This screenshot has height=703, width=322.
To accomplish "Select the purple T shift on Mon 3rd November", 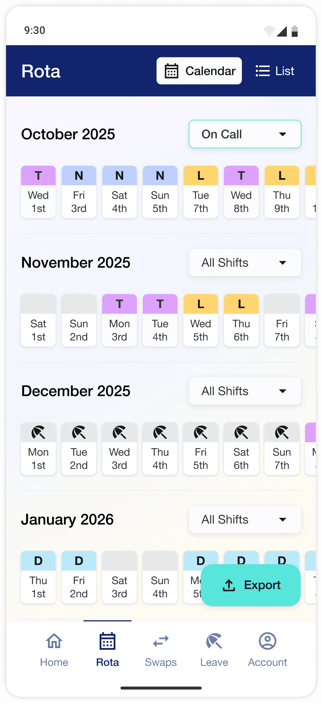I will coord(119,320).
